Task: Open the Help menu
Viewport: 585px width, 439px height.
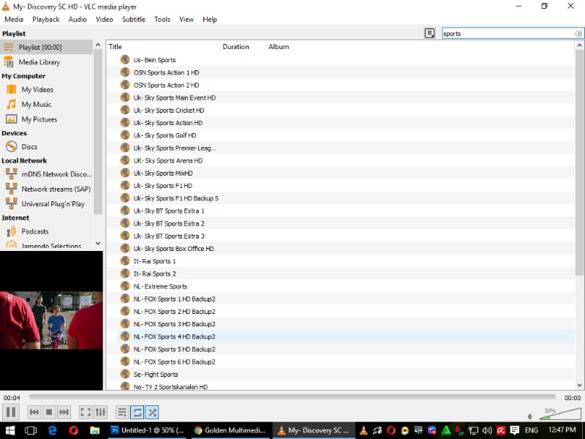Action: [x=210, y=20]
